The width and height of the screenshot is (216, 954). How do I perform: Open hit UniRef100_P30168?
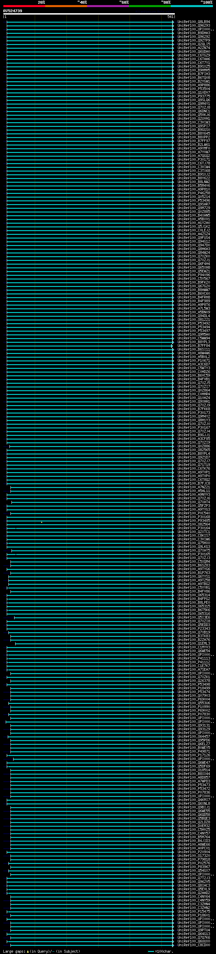[x=194, y=517]
